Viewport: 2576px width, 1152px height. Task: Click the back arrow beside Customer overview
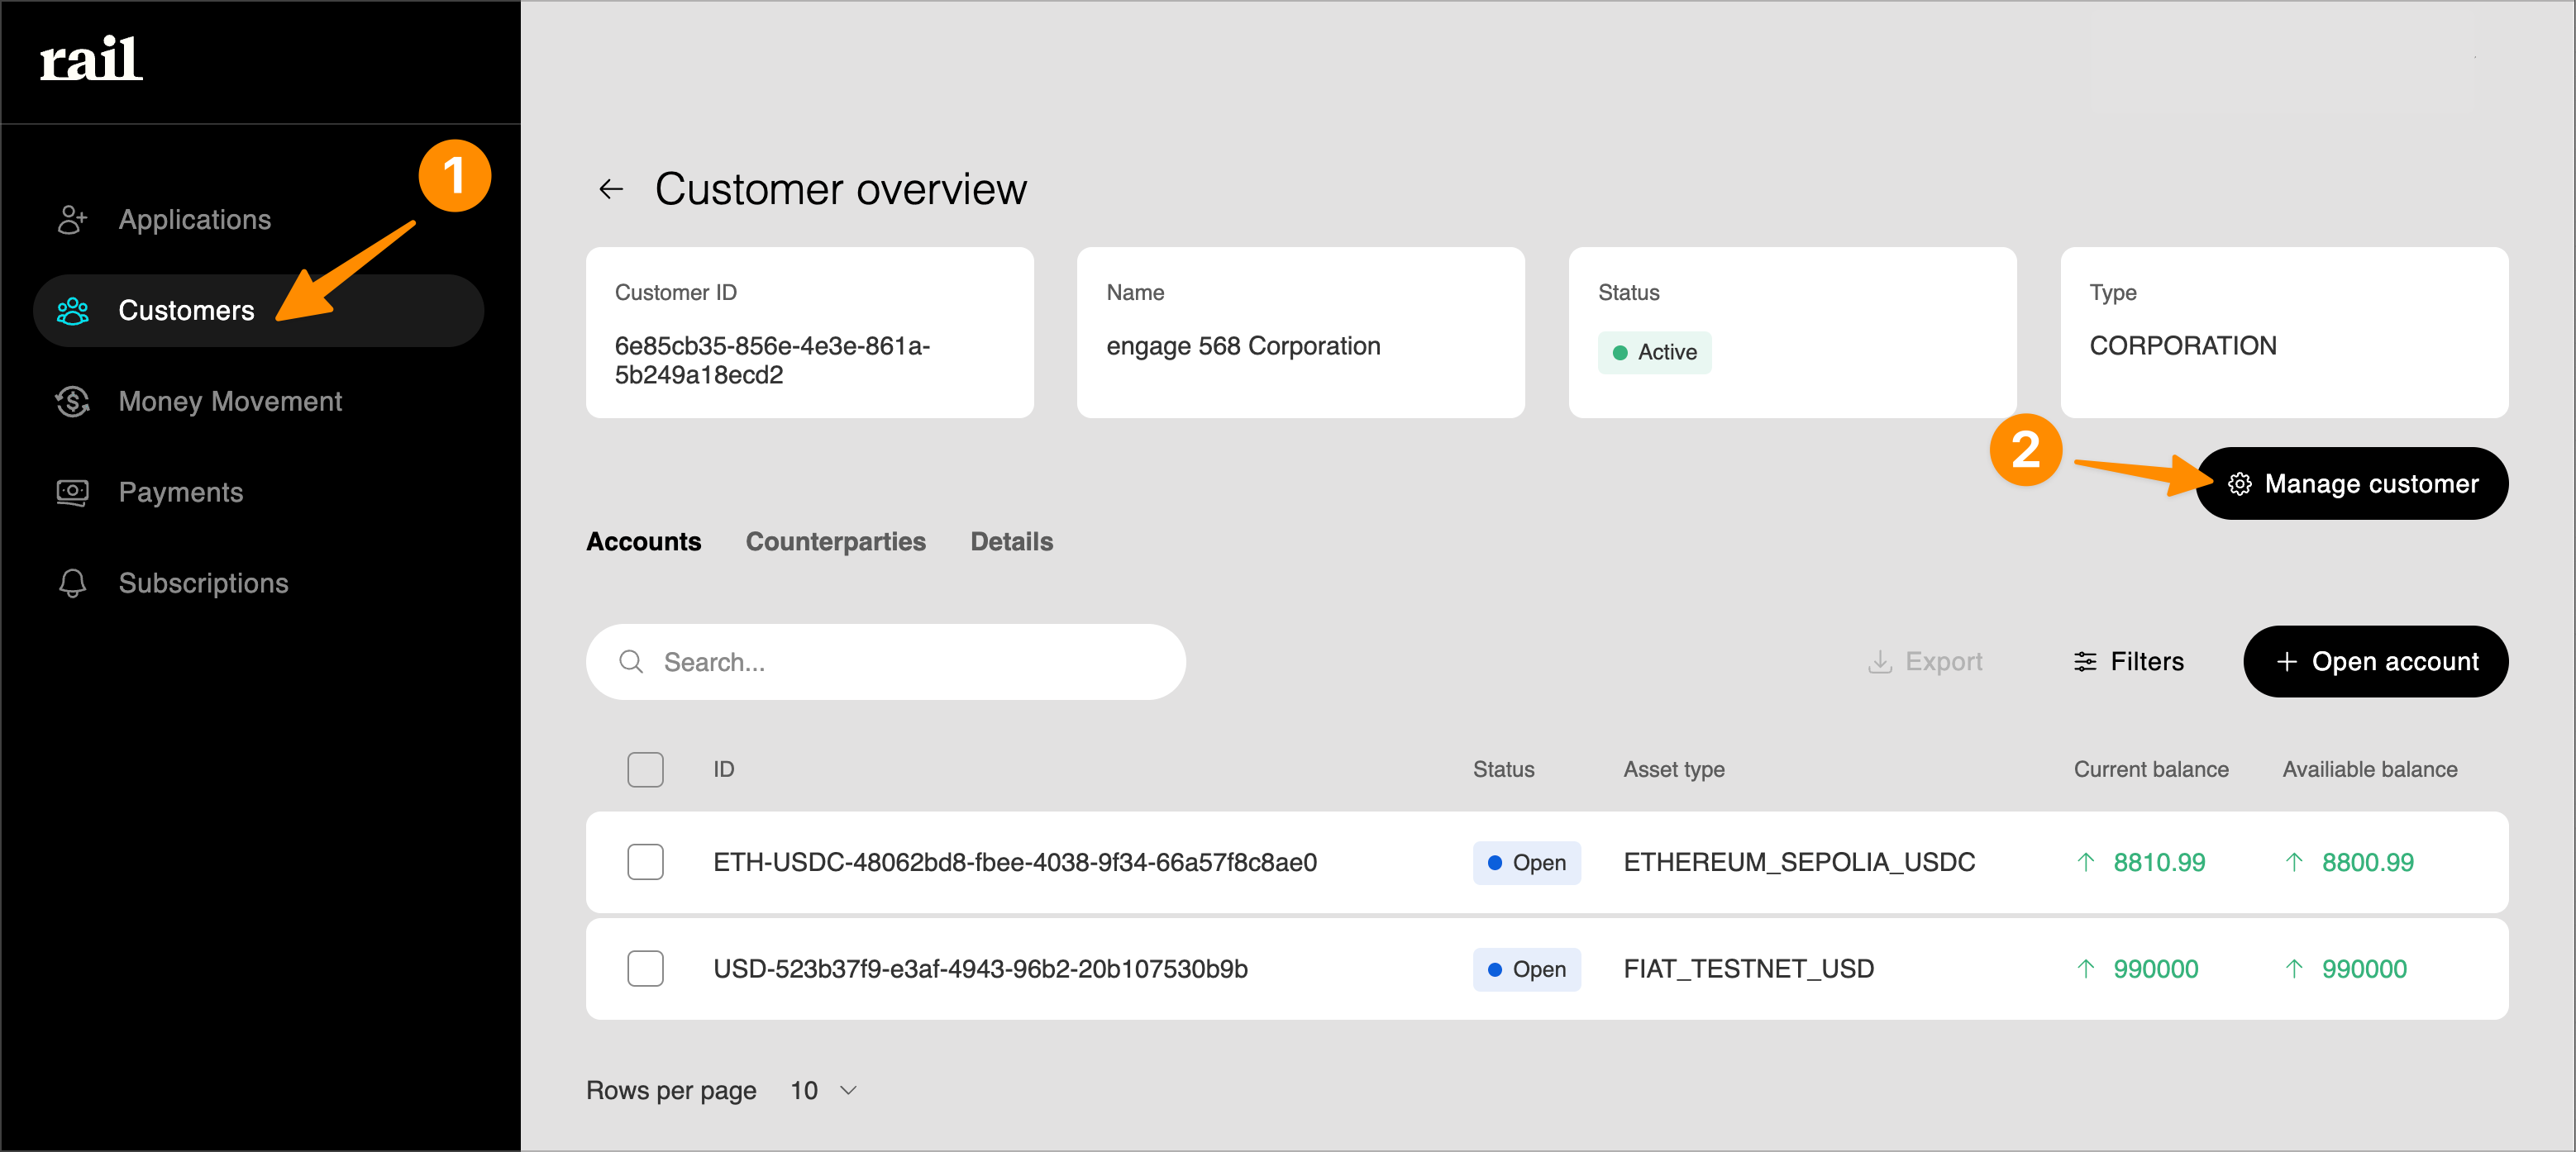coord(611,189)
